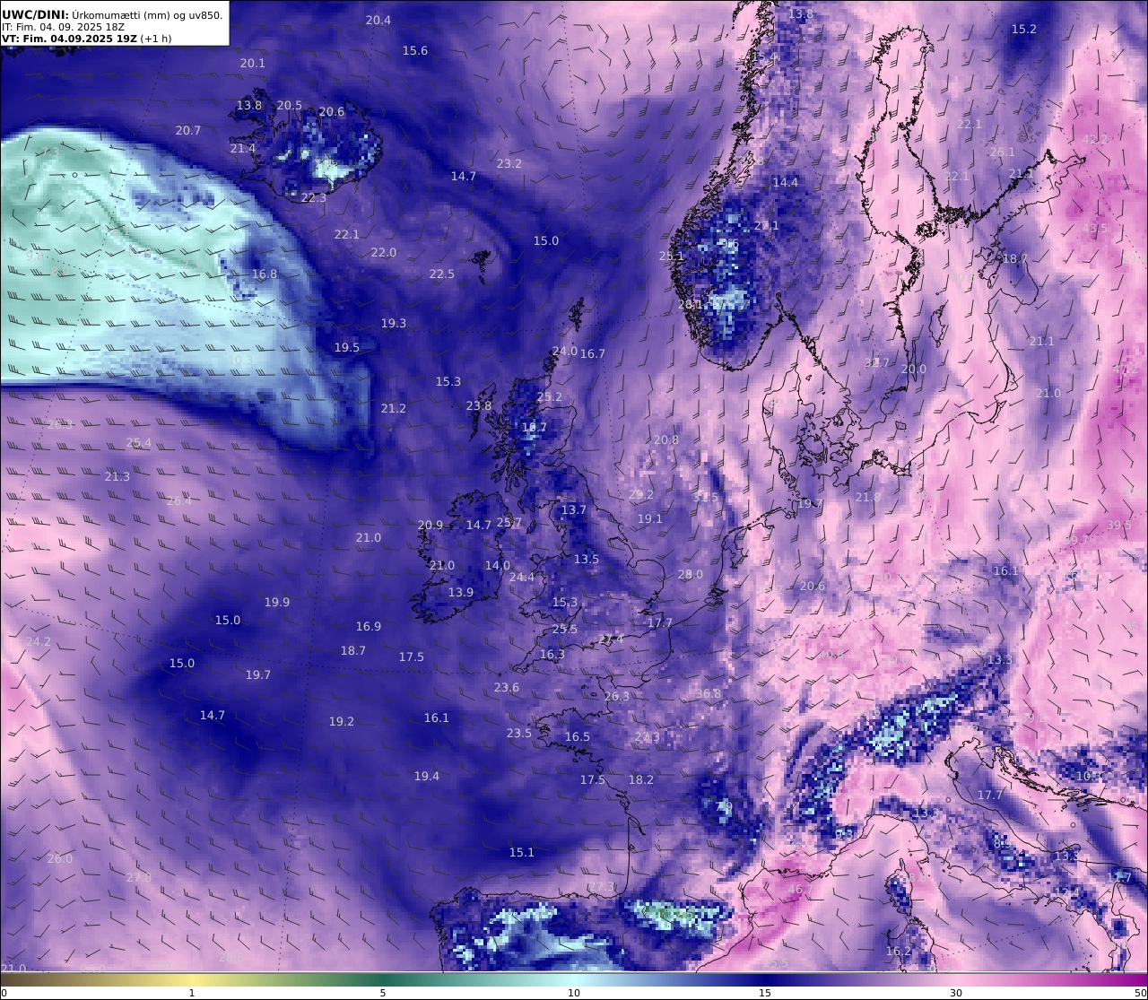Click the 19.2 value label
The image size is (1148, 1000).
coord(342,721)
